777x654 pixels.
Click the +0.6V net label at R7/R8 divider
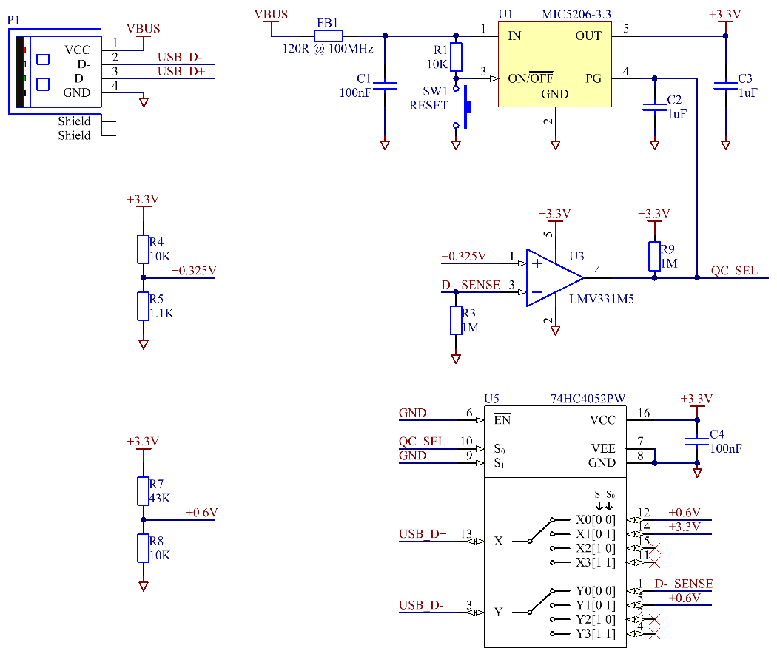[x=202, y=512]
